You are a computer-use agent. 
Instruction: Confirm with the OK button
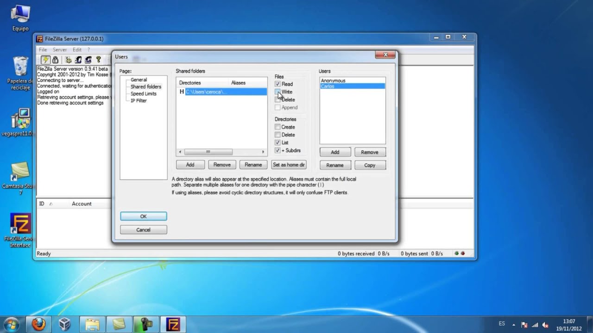[x=144, y=216]
